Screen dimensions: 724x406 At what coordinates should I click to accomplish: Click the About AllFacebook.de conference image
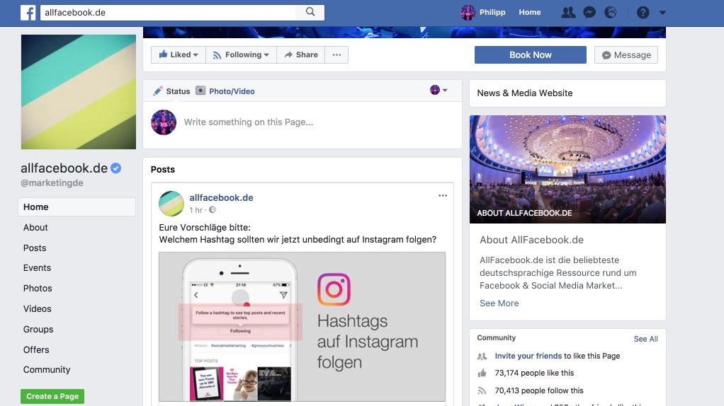tap(567, 169)
